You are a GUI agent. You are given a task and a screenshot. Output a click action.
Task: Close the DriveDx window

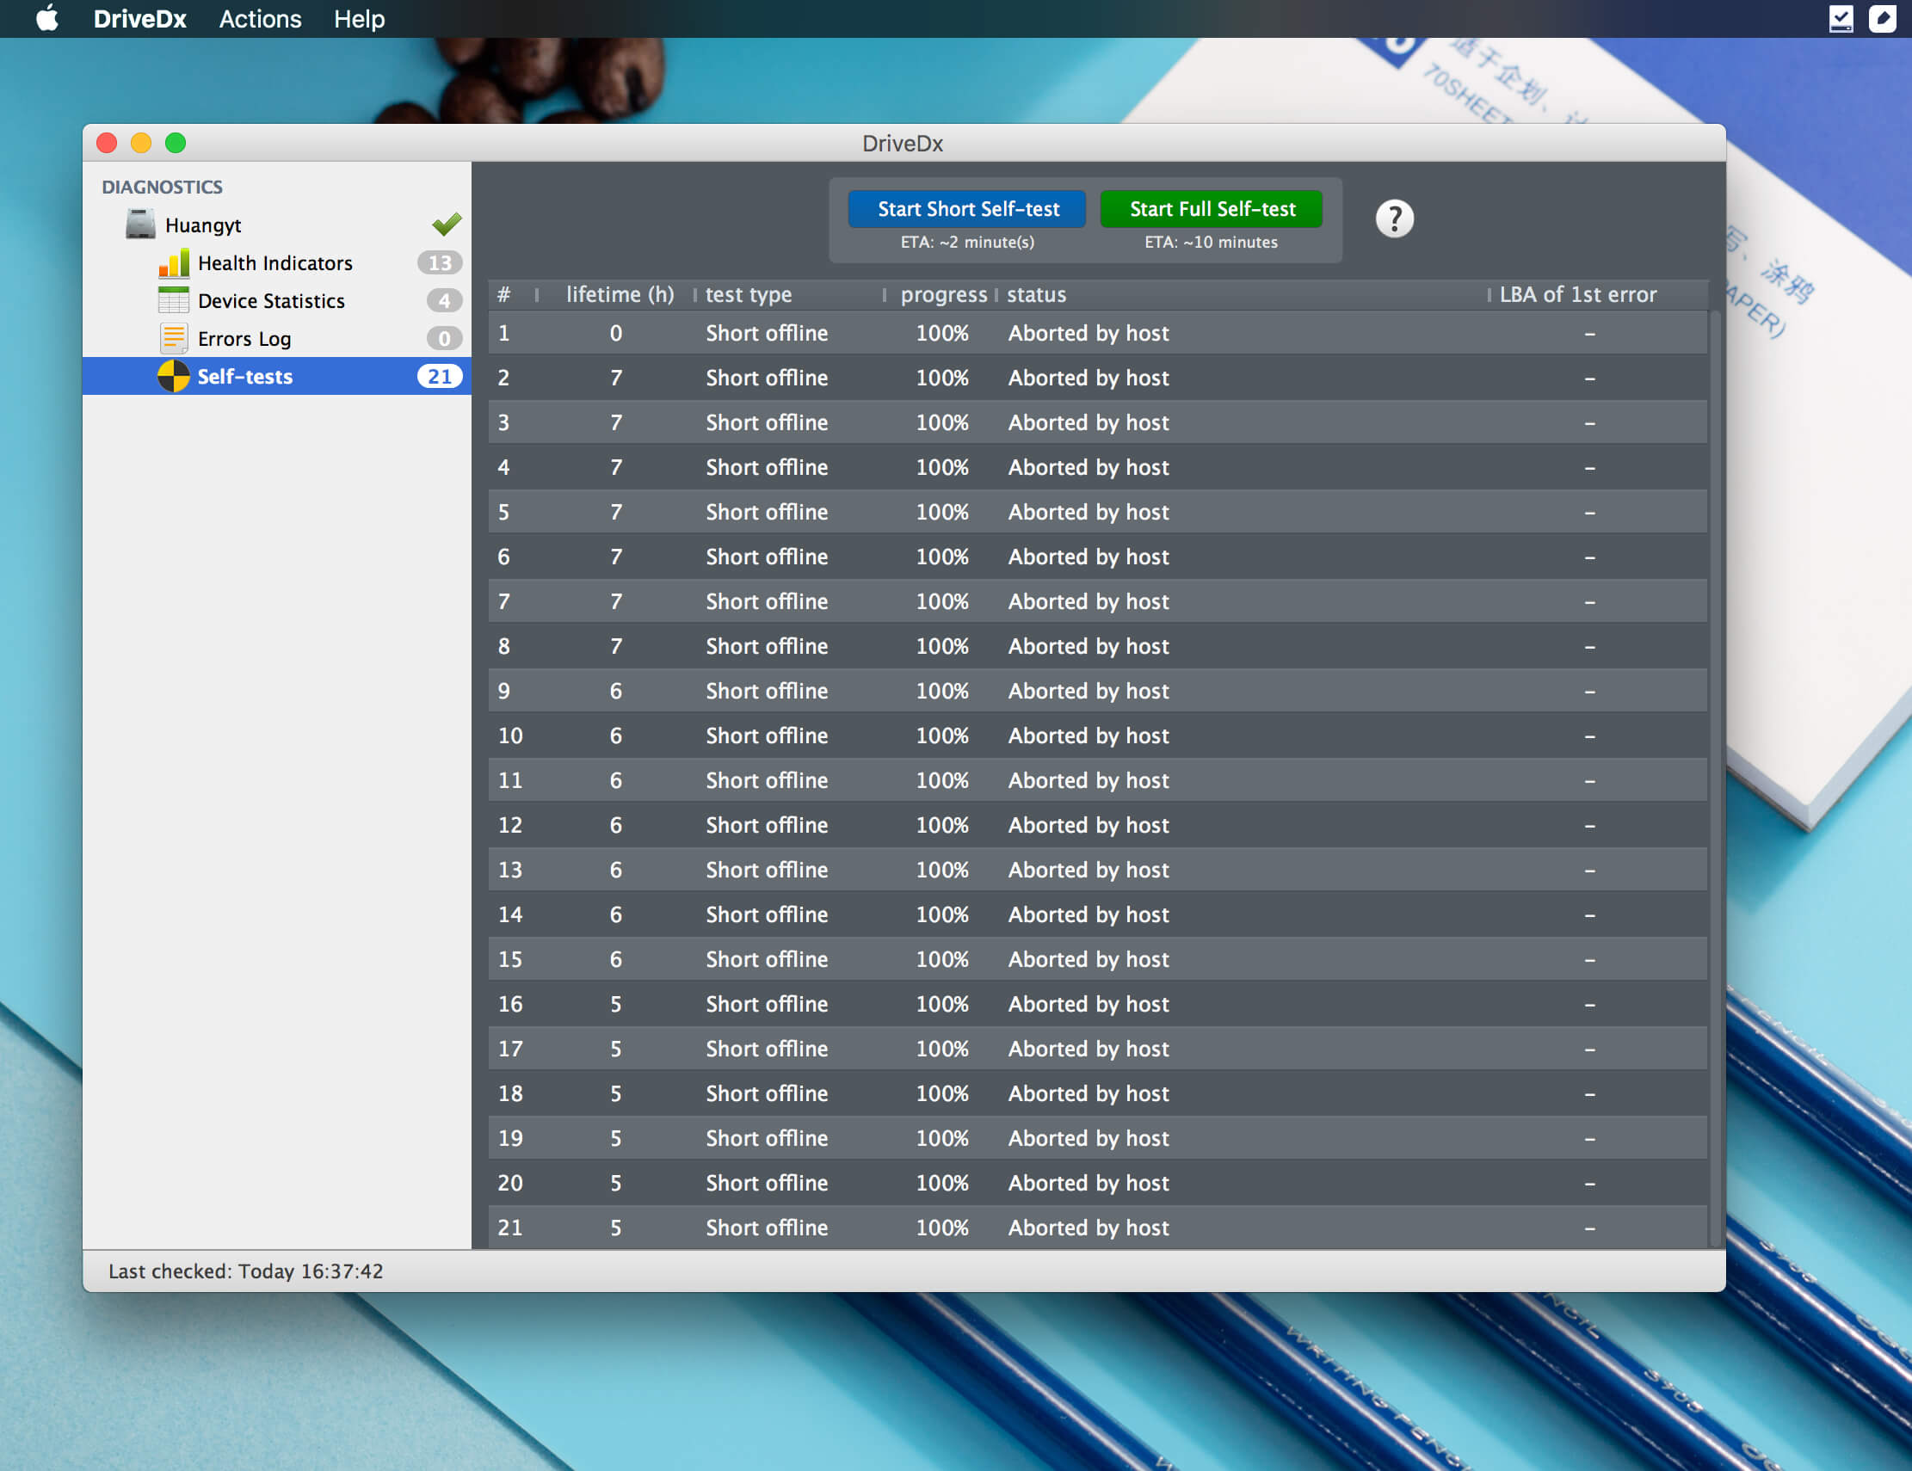coord(107,143)
